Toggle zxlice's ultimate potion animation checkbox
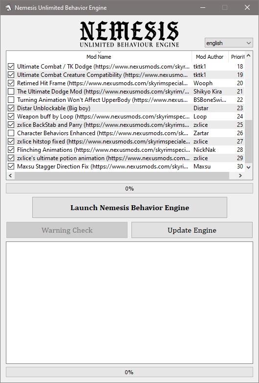The width and height of the screenshot is (259, 383). 11,158
